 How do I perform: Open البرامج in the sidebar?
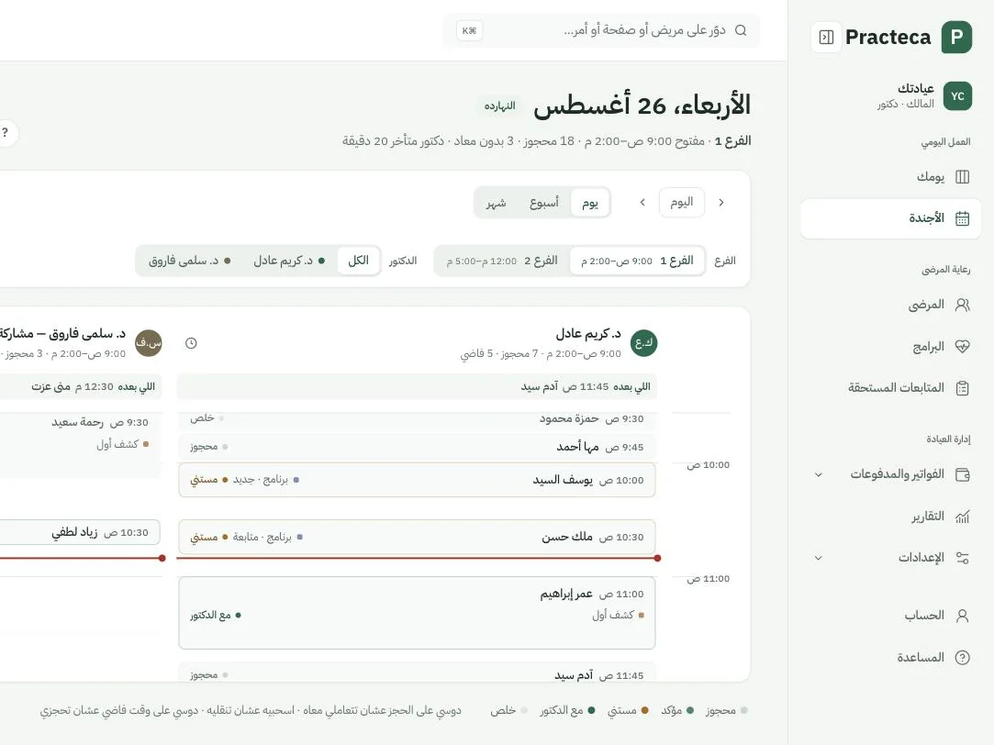(890, 347)
